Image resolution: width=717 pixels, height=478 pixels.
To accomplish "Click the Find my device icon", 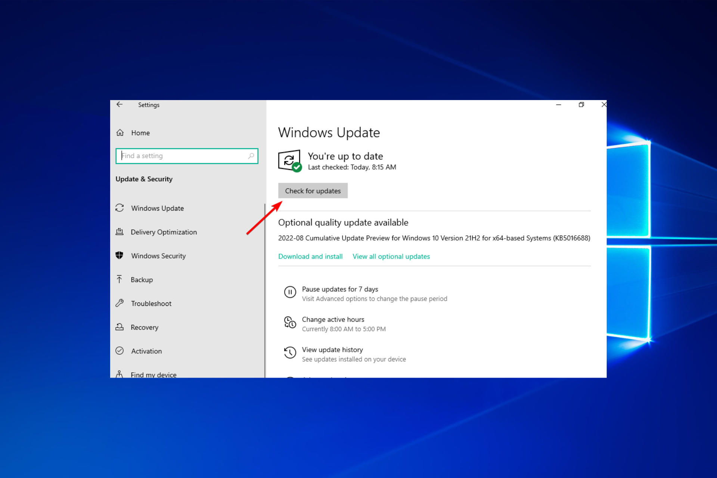I will click(x=119, y=375).
